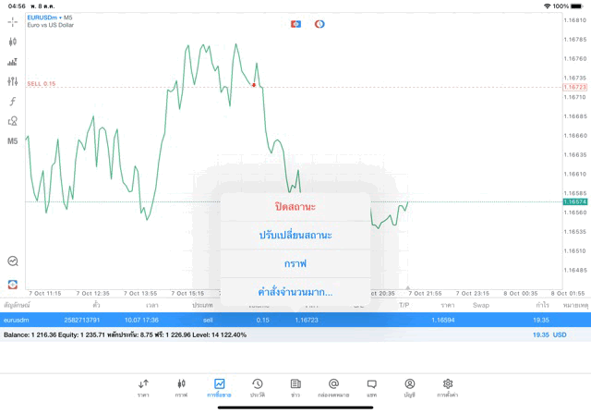Choose ปรับเปลี่ยนสถานะ from the context menu
This screenshot has width=591, height=413.
coord(295,235)
